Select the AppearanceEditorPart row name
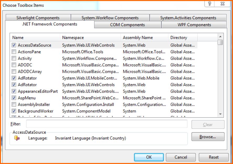The image size is (233, 164). 38,91
